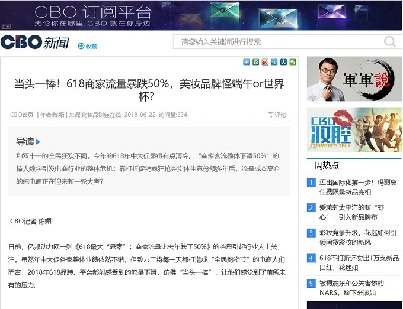Open the 軍軍說 column banner
The width and height of the screenshot is (403, 309).
[x=354, y=79]
